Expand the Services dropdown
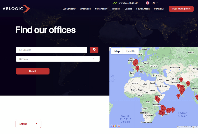The width and height of the screenshot is (198, 134). pyautogui.click(x=58, y=59)
